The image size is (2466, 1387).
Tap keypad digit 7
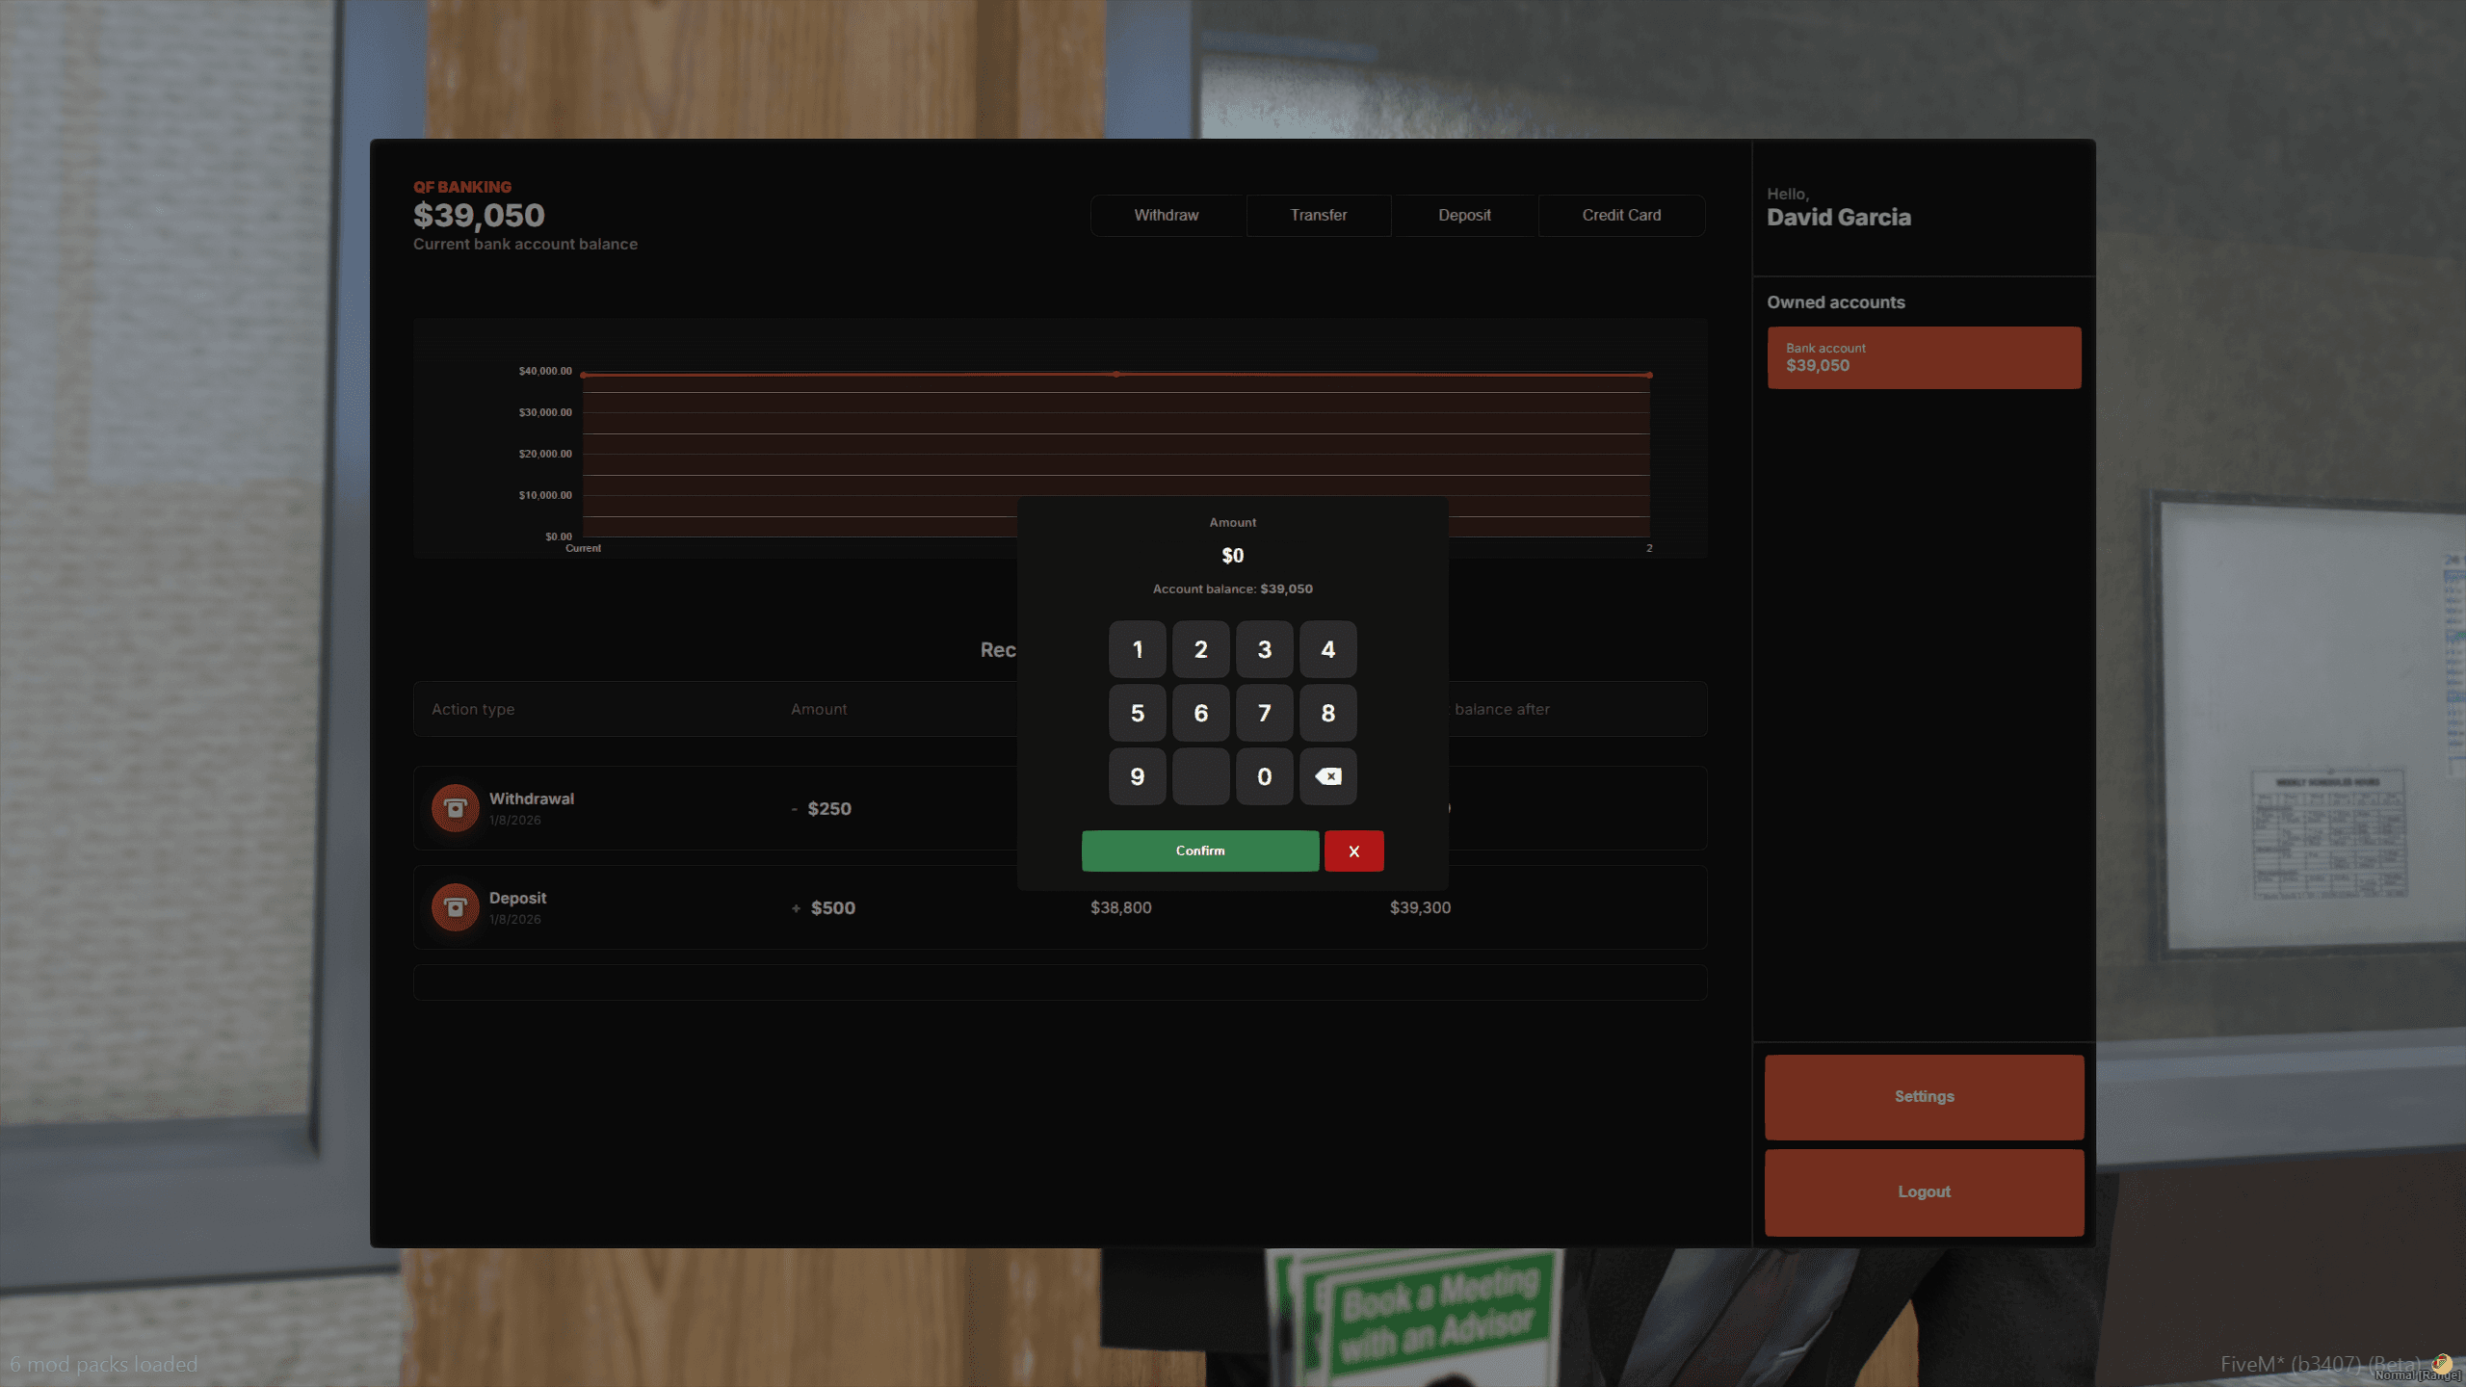[x=1264, y=713]
